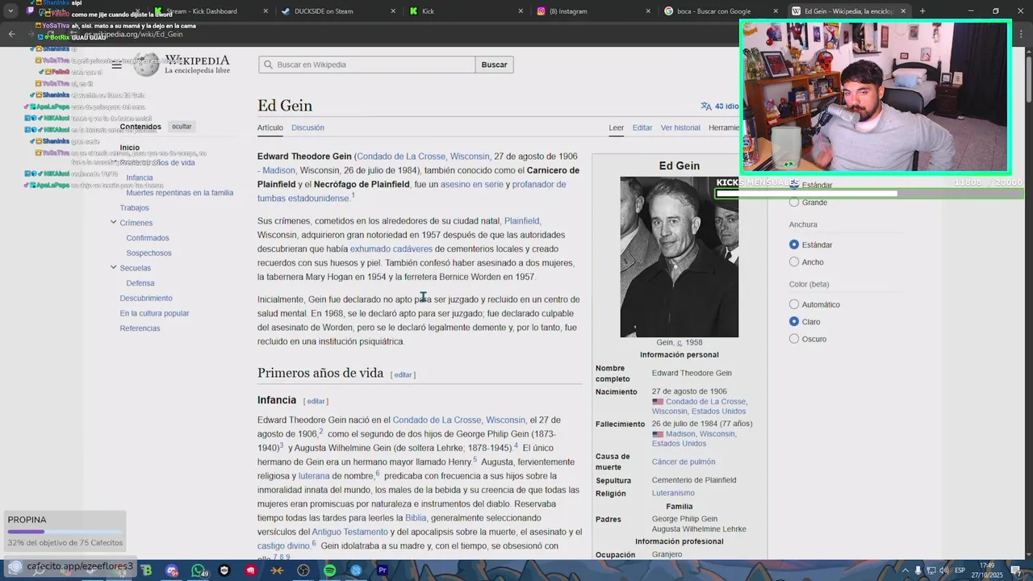This screenshot has width=1033, height=581.
Task: Go to Descubrimiento in contents
Action: [146, 298]
